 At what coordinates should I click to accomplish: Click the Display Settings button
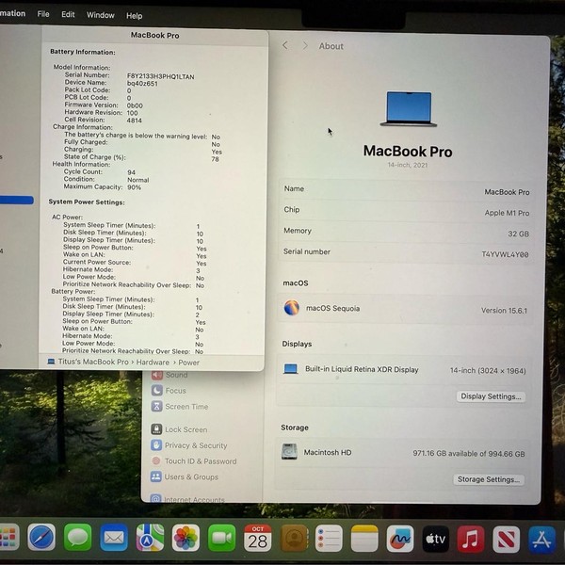[491, 396]
